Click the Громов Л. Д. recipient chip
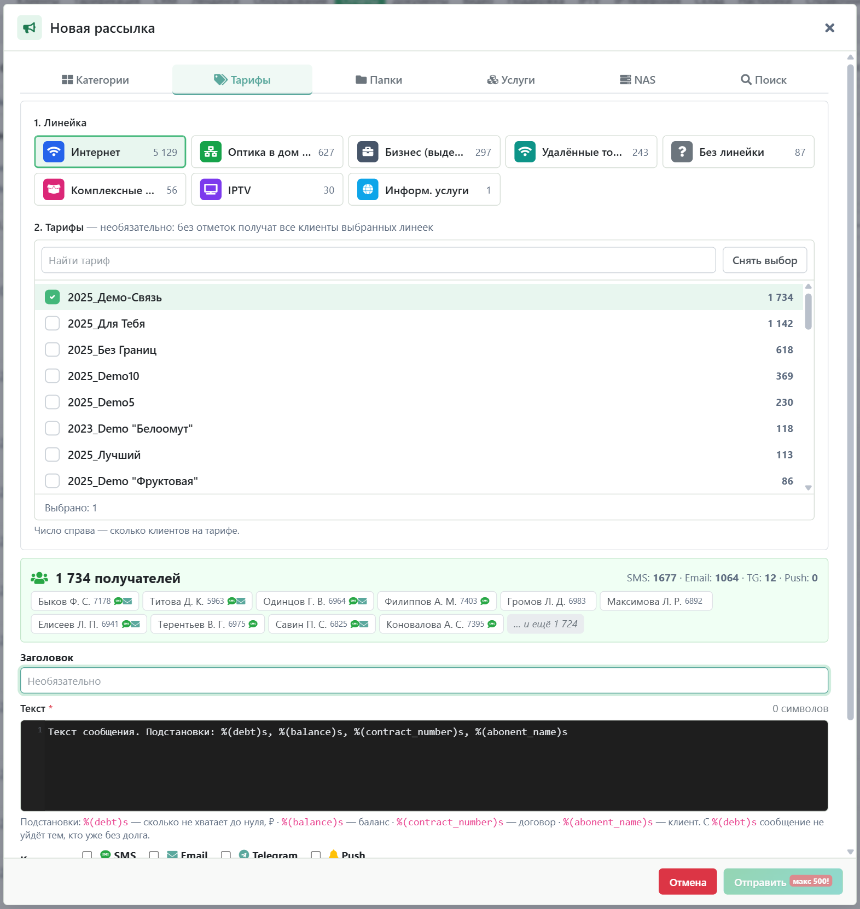Screen dimensions: 860x909 coord(548,601)
